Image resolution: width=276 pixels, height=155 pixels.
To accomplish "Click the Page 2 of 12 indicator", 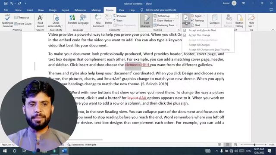I will [x=8, y=145].
